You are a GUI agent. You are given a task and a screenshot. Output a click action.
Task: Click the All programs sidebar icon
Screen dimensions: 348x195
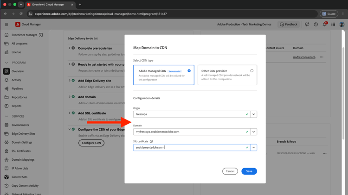pyautogui.click(x=6, y=44)
